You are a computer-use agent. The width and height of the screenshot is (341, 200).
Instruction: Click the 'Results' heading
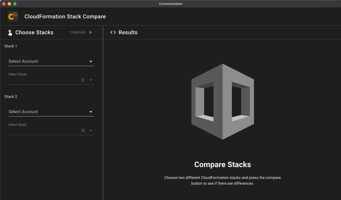pyautogui.click(x=128, y=32)
